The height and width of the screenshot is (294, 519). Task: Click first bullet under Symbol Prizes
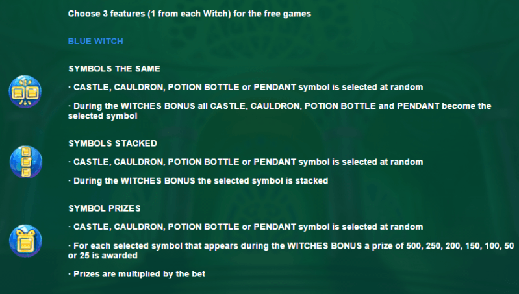point(246,227)
